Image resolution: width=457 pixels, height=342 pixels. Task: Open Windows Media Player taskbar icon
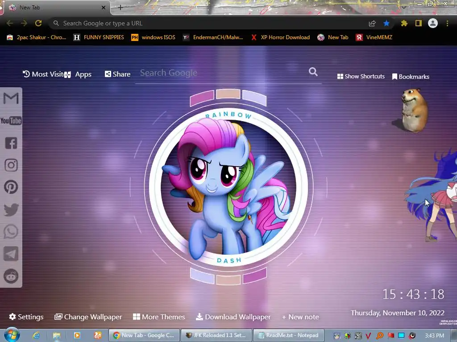coord(77,335)
